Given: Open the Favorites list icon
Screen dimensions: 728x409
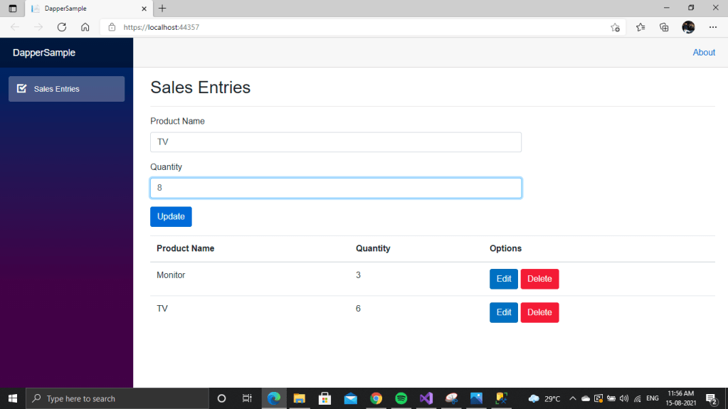Looking at the screenshot, I should click(x=640, y=27).
